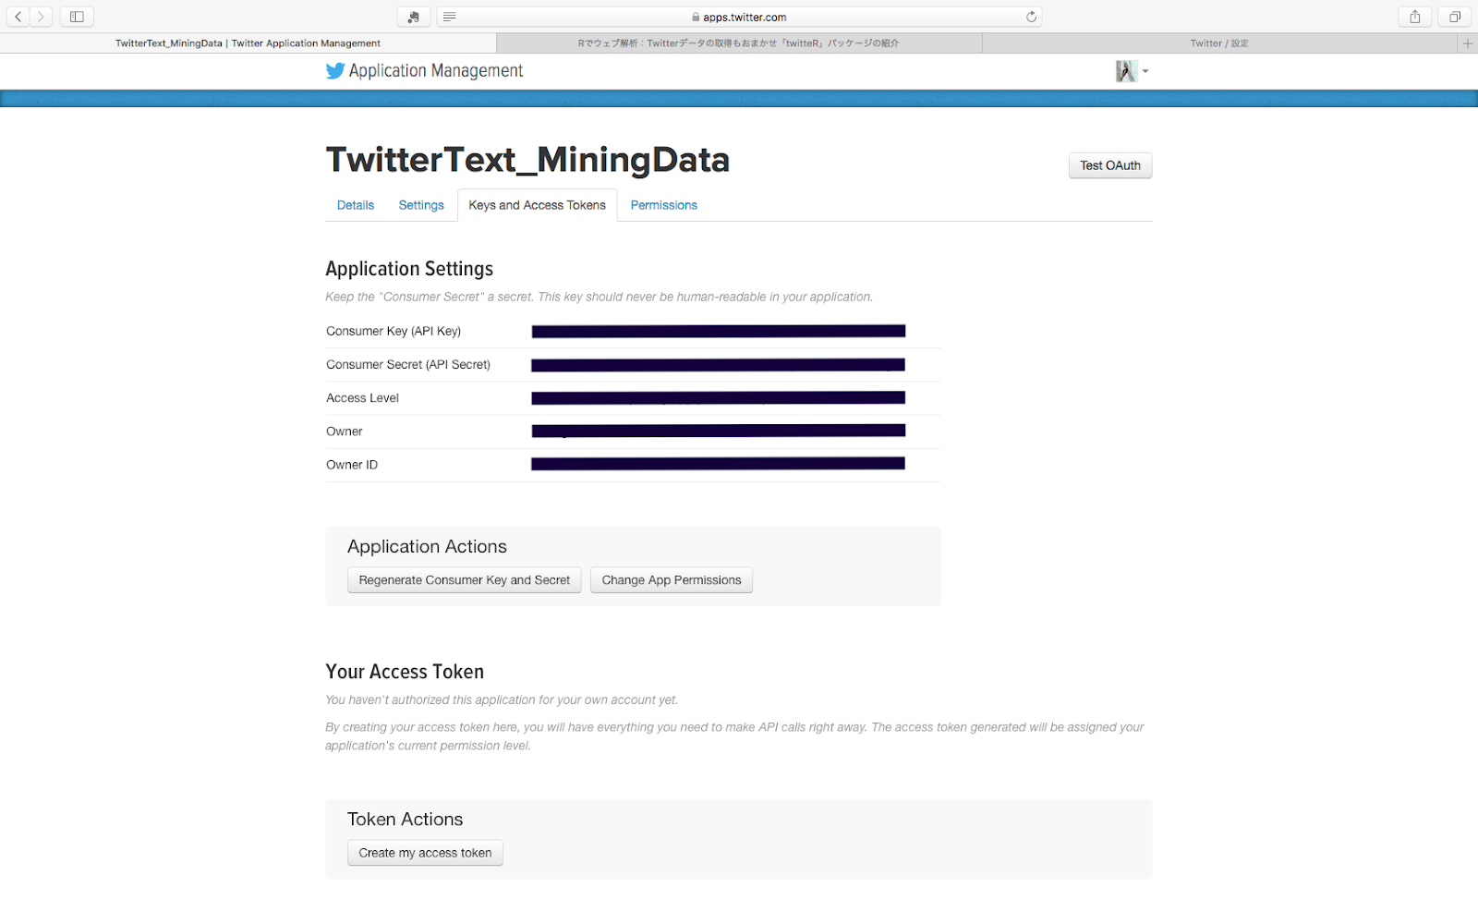The height and width of the screenshot is (924, 1478).
Task: Click Create my access token button
Action: coord(425,853)
